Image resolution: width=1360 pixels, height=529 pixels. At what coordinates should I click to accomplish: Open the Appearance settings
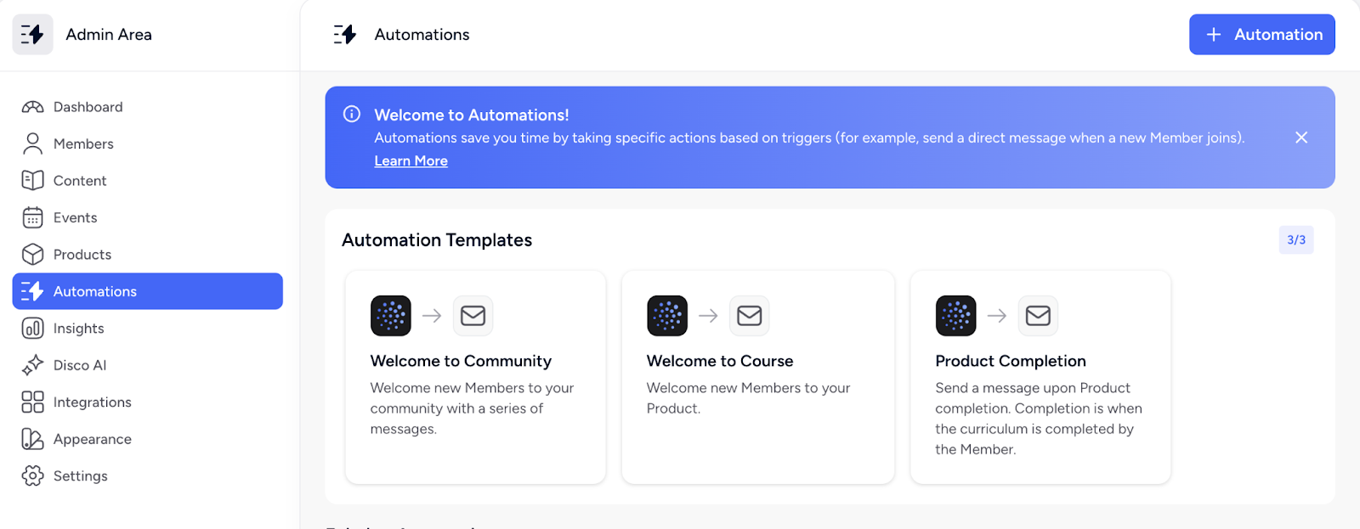click(148, 439)
